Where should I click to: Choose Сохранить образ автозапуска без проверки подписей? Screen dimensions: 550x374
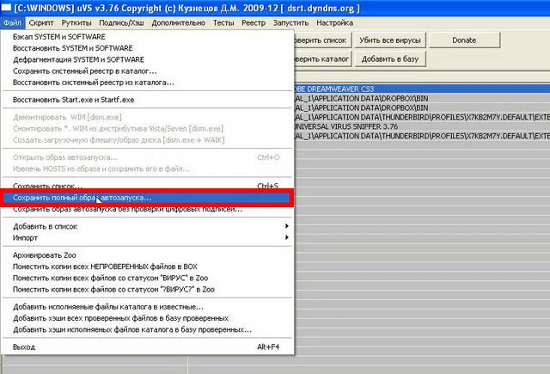point(147,210)
